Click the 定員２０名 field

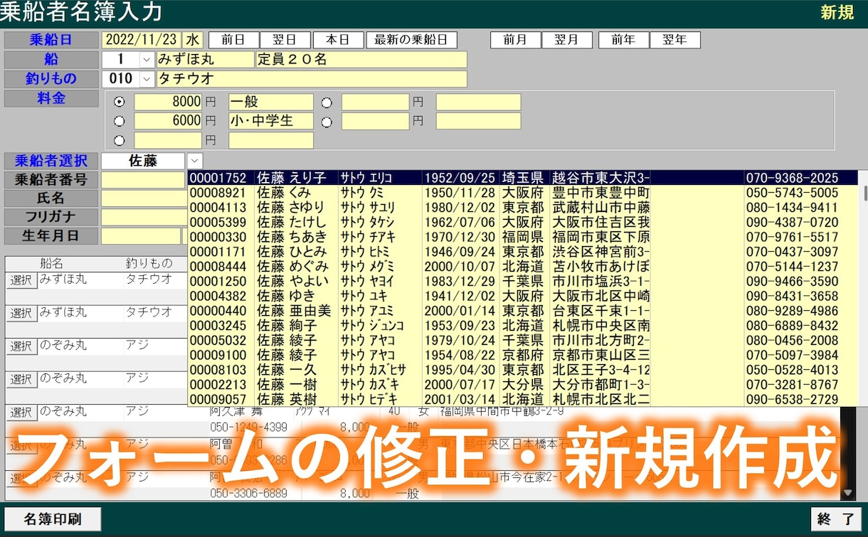click(361, 60)
